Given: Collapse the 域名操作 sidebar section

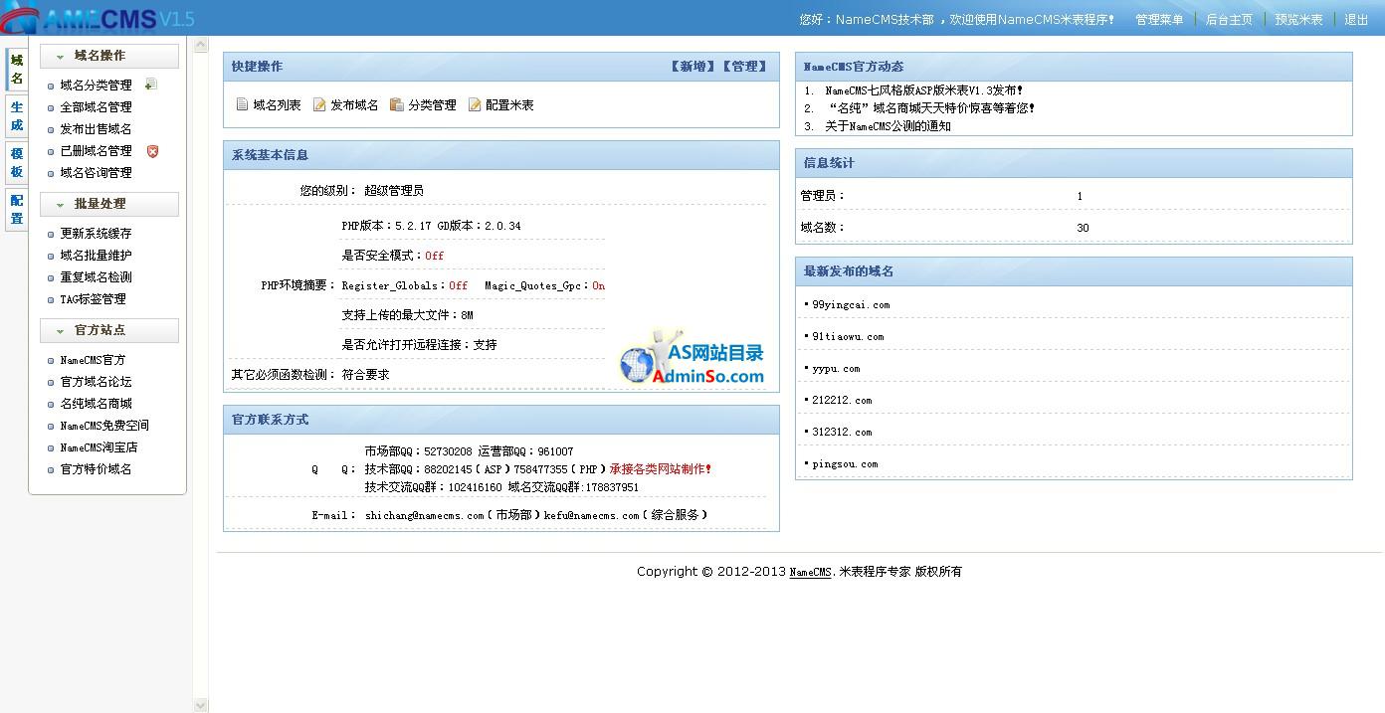Looking at the screenshot, I should [x=109, y=56].
